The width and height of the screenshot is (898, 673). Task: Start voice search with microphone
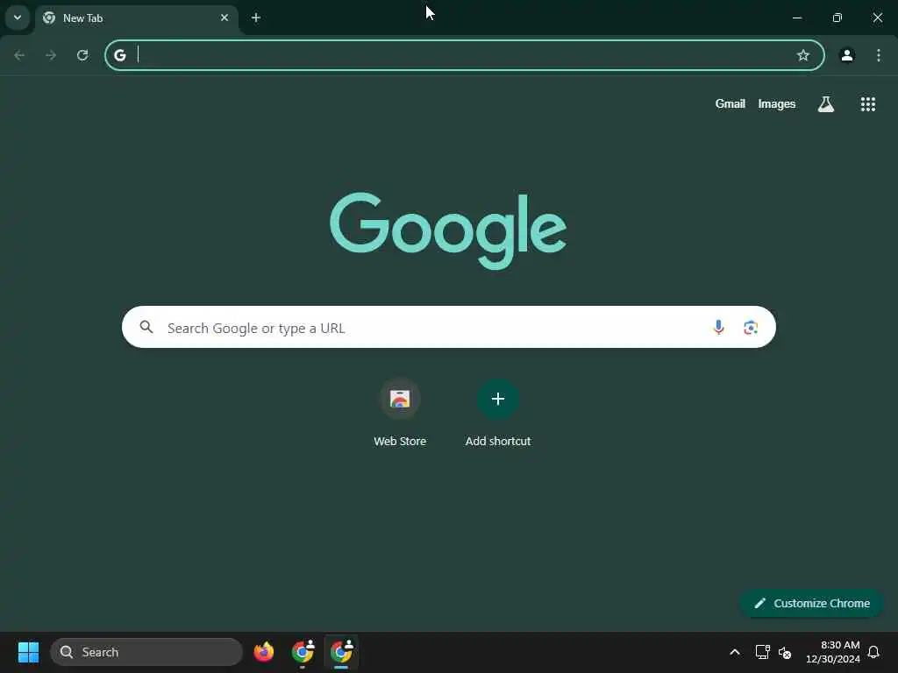[718, 327]
